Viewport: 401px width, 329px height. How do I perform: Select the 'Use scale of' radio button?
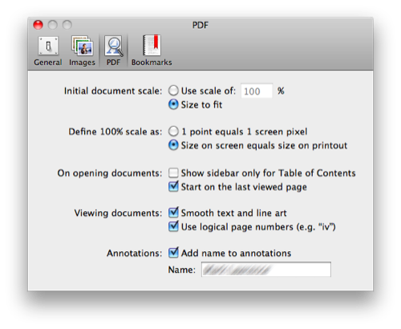click(x=173, y=91)
